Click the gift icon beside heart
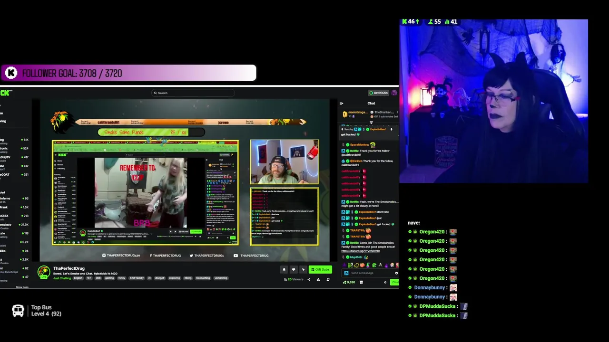Viewport: 609px width, 342px height. [303, 269]
